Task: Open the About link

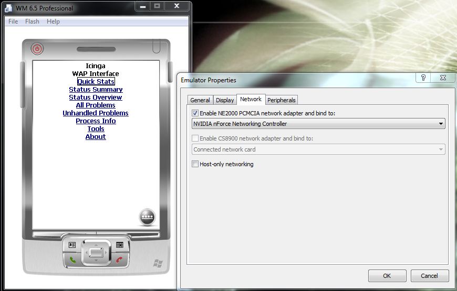Action: pos(96,136)
